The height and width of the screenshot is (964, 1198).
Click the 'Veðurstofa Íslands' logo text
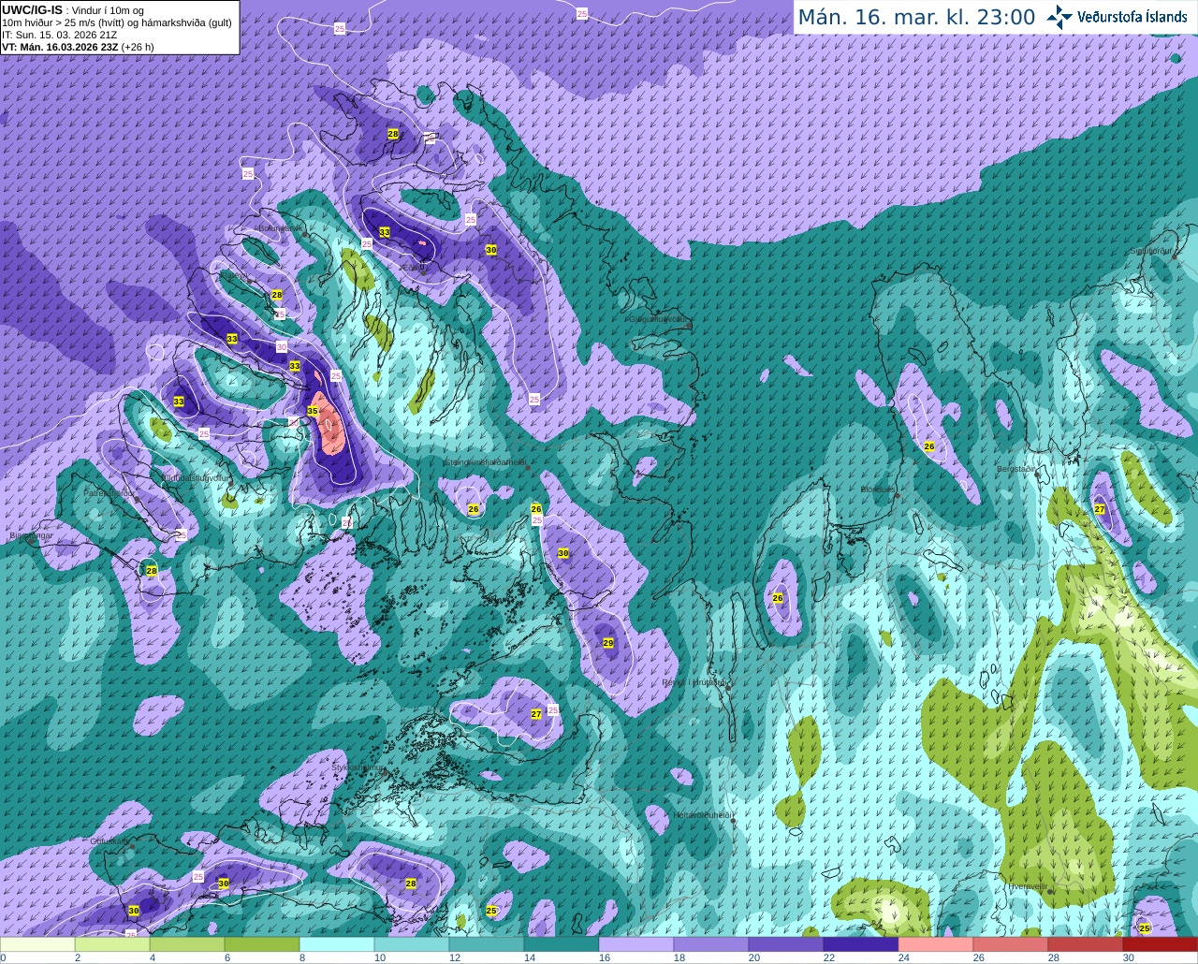pos(1132,17)
